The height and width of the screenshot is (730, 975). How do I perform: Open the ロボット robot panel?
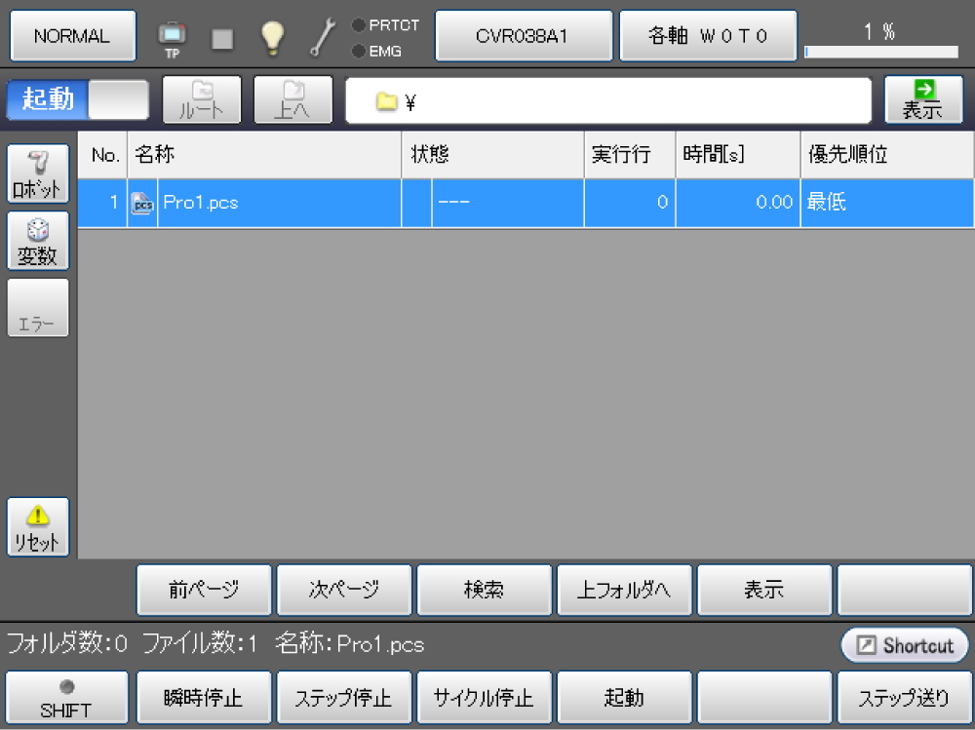coord(38,174)
